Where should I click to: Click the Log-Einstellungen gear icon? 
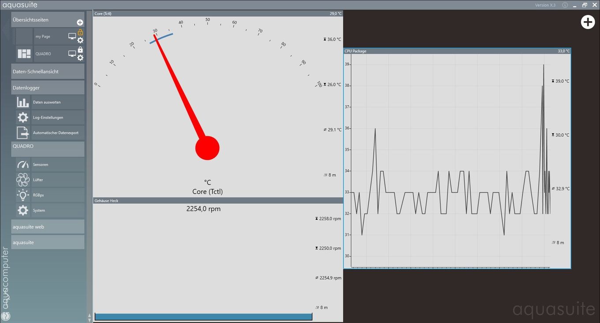pos(23,117)
